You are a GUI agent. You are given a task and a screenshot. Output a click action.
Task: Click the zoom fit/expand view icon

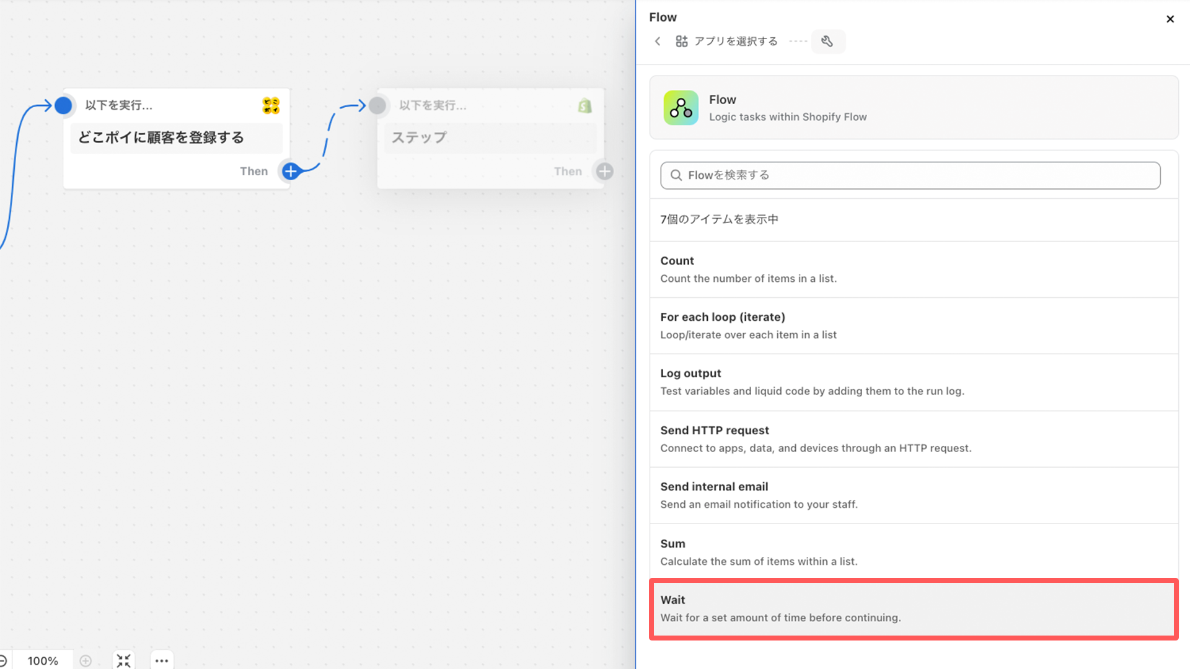point(123,660)
